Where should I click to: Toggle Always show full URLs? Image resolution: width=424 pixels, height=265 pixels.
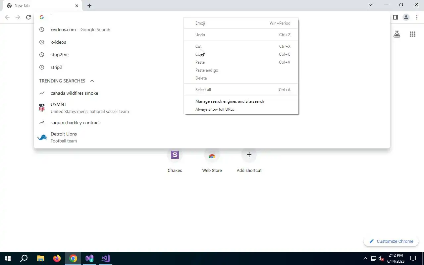pyautogui.click(x=241, y=109)
